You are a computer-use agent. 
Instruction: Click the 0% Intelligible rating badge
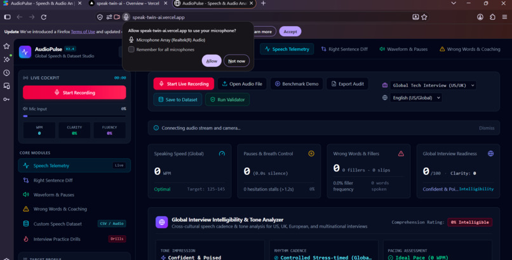coord(469,222)
